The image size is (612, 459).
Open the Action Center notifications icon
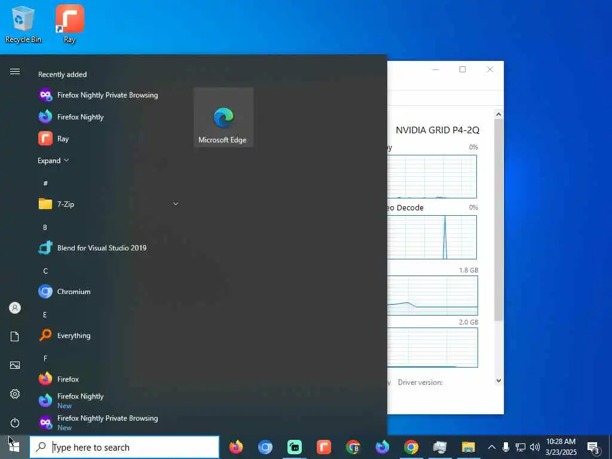point(593,447)
